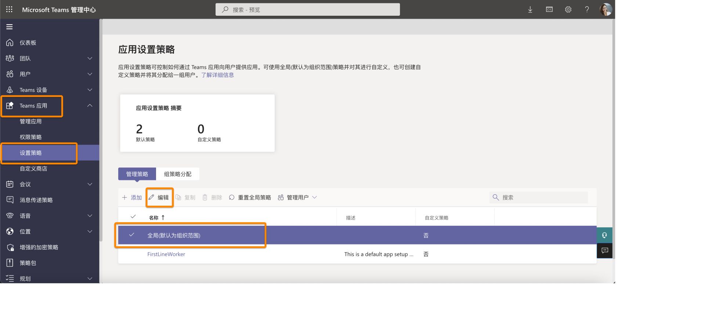This screenshot has width=705, height=335.
Task: Expand the 团队 section chevron
Action: pos(90,58)
